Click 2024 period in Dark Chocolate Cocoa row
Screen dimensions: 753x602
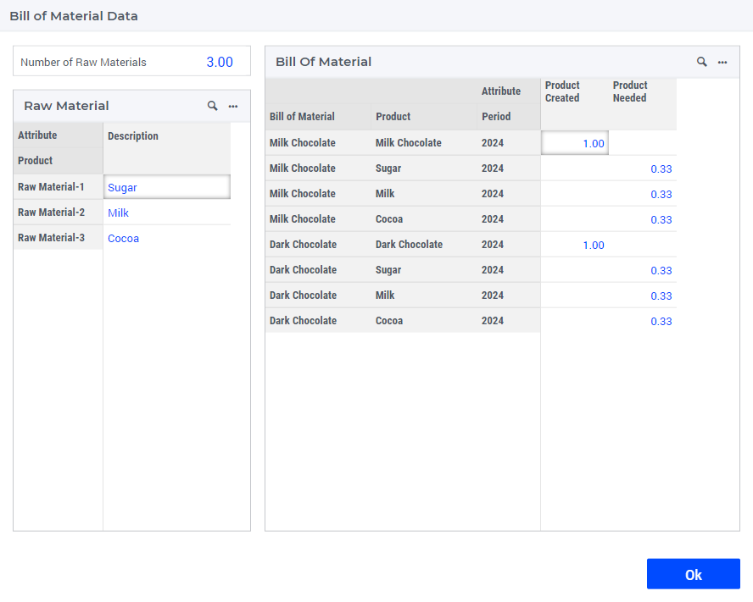tap(509, 321)
